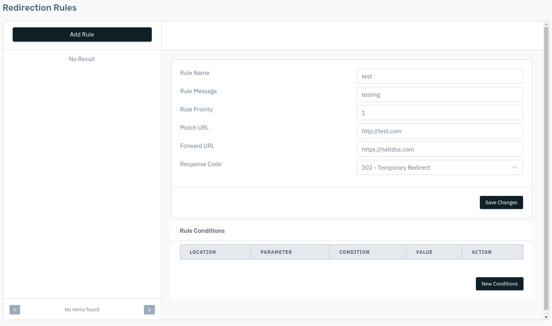The height and width of the screenshot is (326, 552).
Task: Click the Response Code label
Action: pyautogui.click(x=201, y=164)
